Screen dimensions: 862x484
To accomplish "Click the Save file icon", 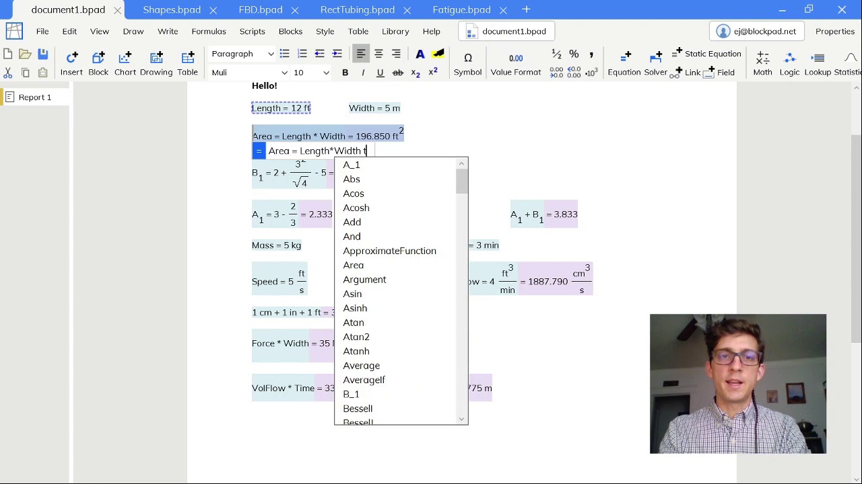I will [42, 54].
